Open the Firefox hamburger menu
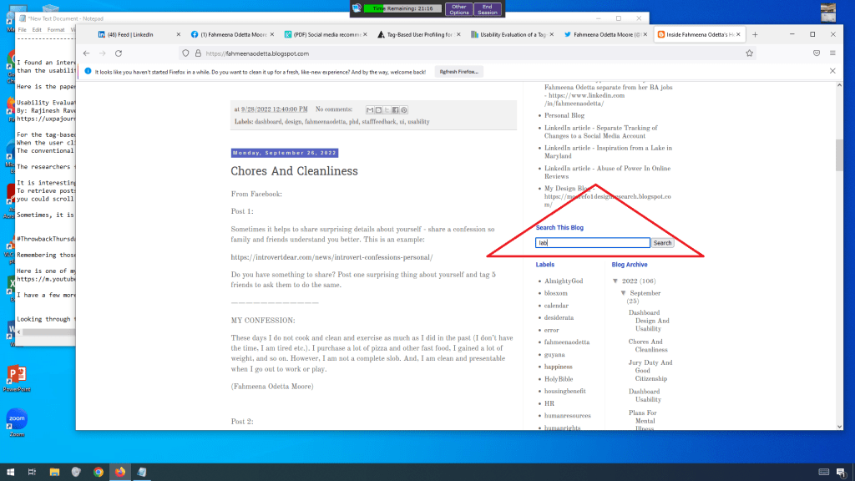 (x=833, y=53)
